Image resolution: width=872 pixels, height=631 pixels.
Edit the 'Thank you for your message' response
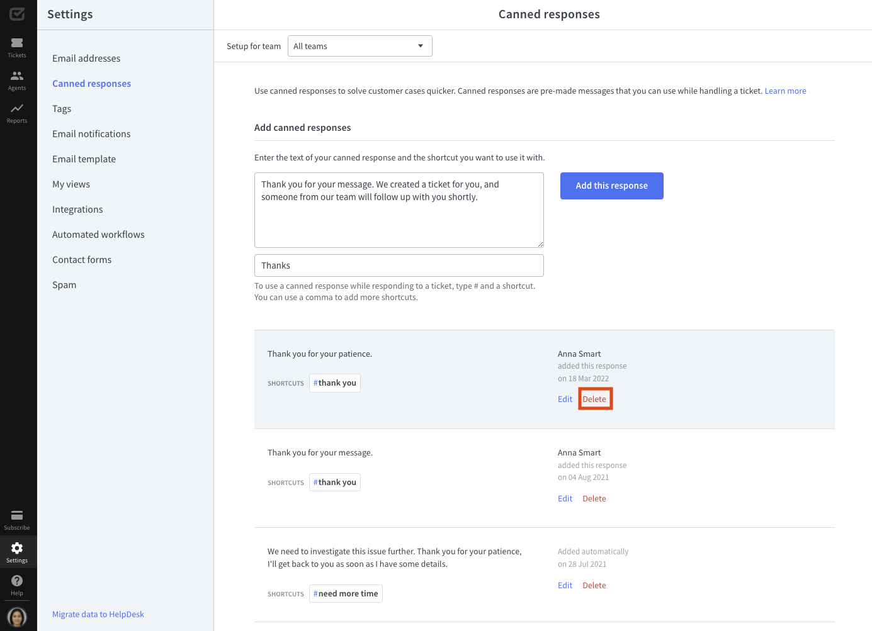tap(565, 499)
